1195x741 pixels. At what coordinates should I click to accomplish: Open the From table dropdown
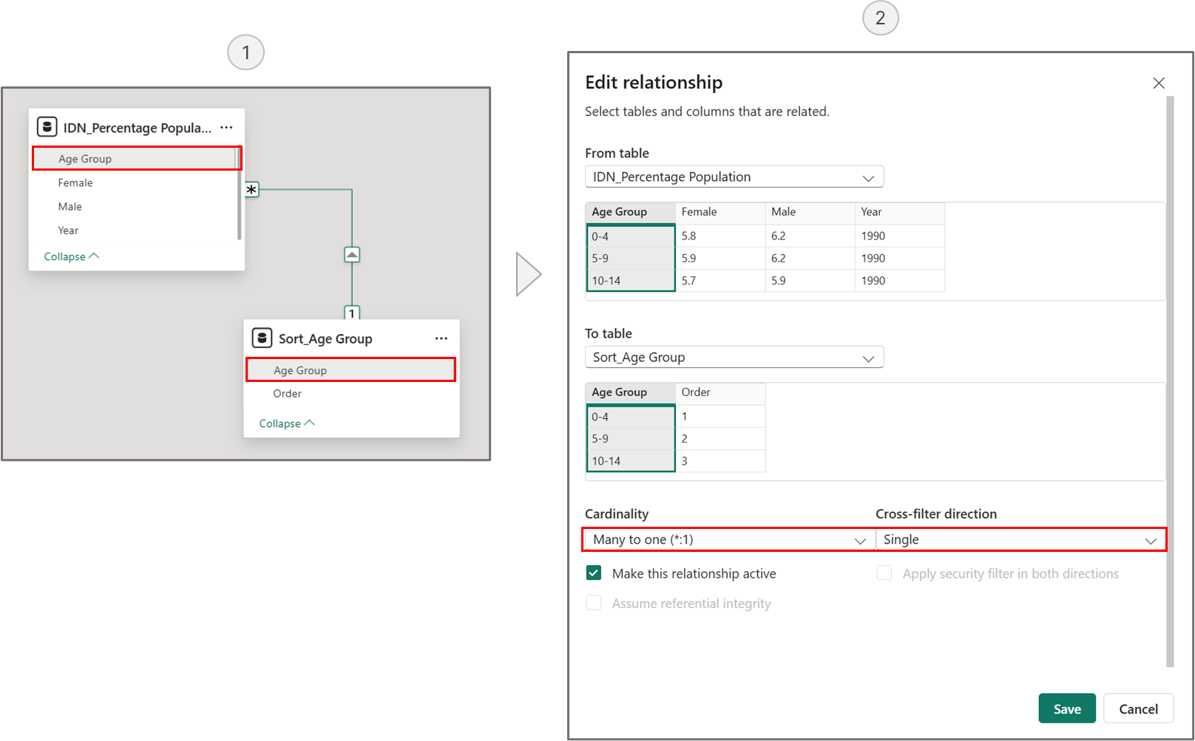(734, 177)
